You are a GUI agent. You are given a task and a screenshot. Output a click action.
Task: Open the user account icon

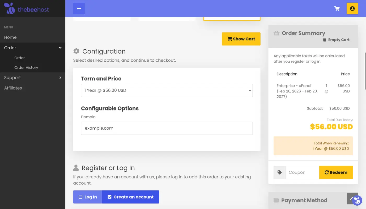pos(352,9)
